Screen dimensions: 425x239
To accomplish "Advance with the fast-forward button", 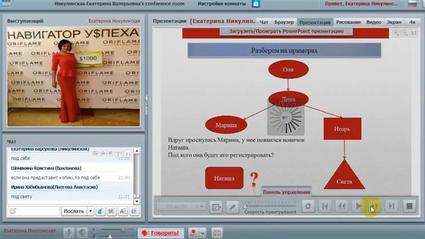I will (x=375, y=206).
